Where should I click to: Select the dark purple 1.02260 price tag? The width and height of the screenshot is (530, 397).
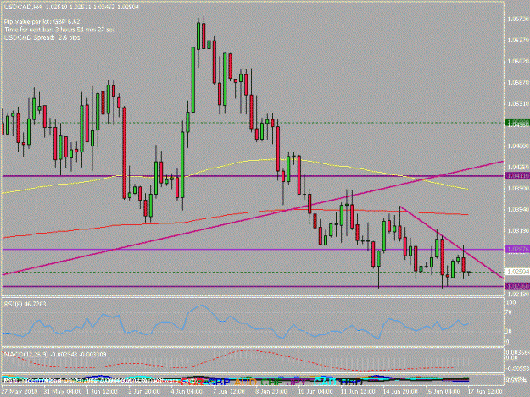(517, 286)
